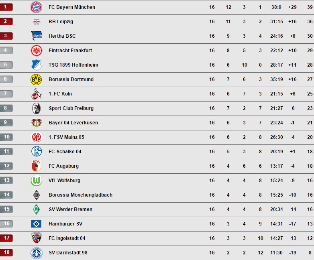Click the red rank 1 position badge

coord(6,7)
